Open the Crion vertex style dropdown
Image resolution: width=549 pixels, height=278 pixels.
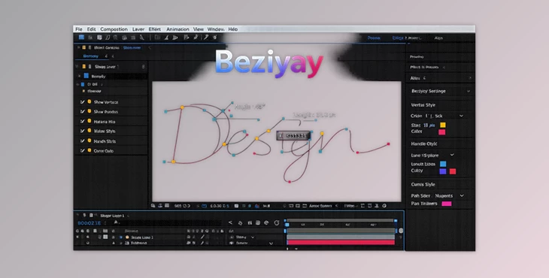point(461,116)
